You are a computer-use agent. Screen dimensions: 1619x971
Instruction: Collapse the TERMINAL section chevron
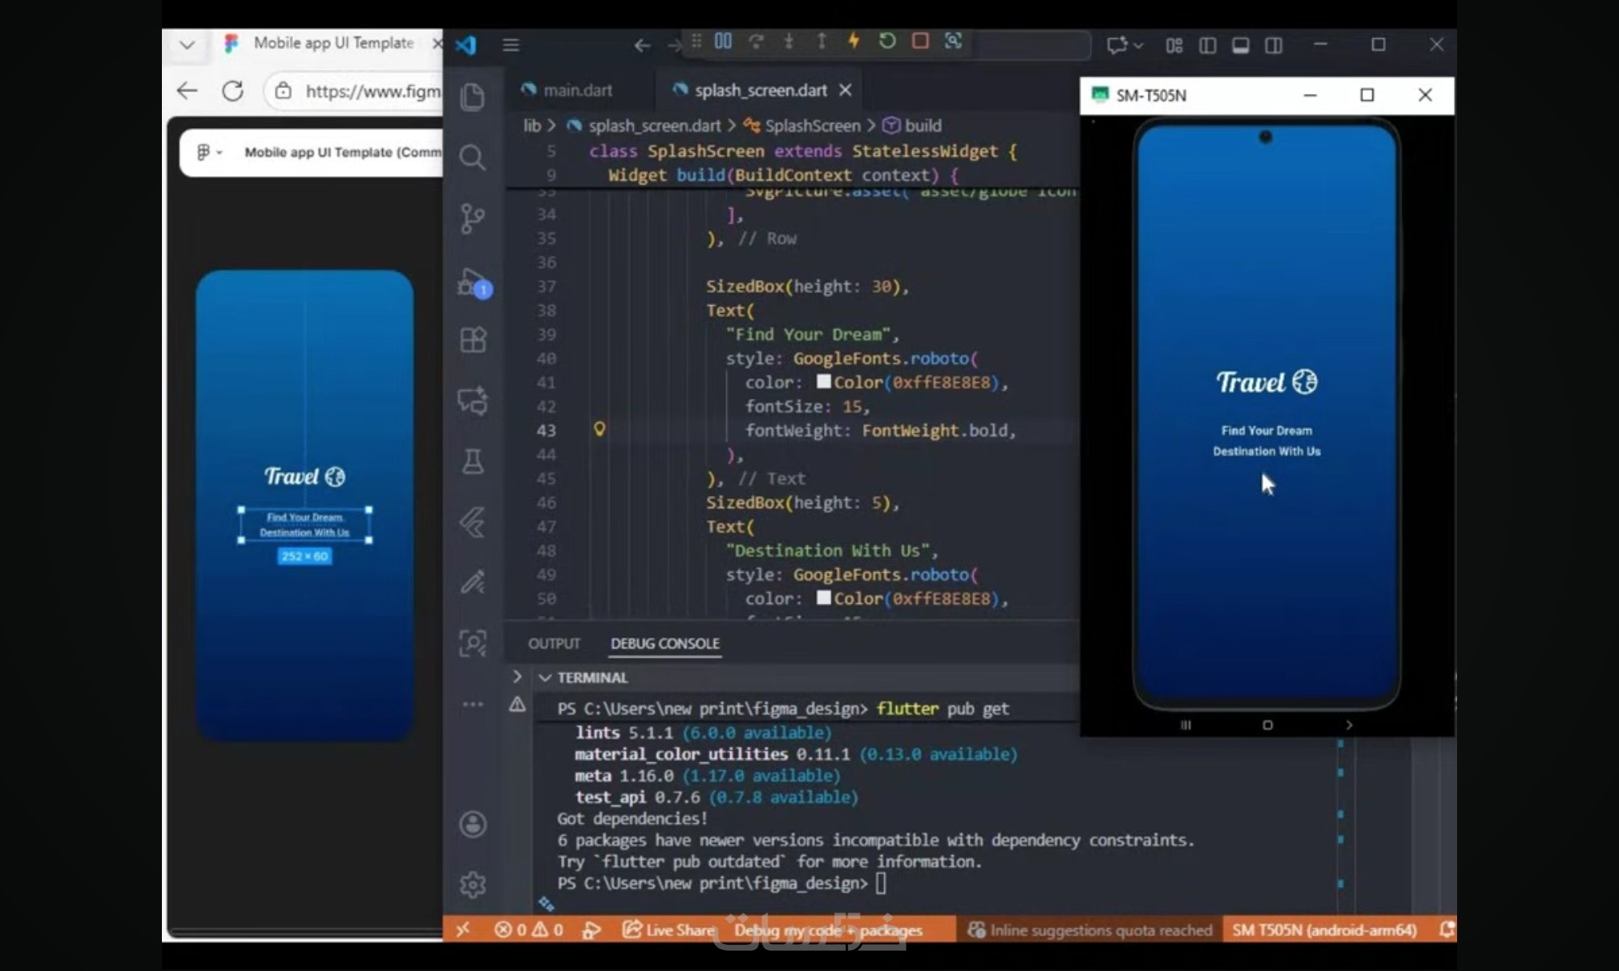[545, 677]
